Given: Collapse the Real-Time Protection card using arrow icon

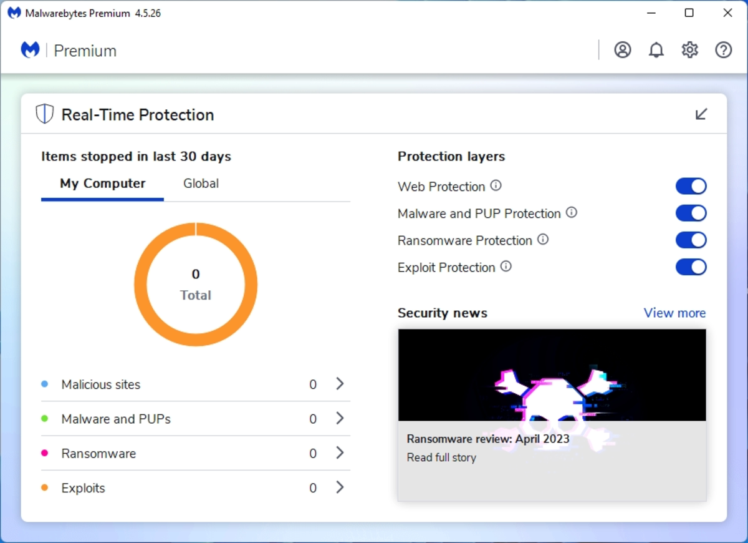Looking at the screenshot, I should (701, 114).
